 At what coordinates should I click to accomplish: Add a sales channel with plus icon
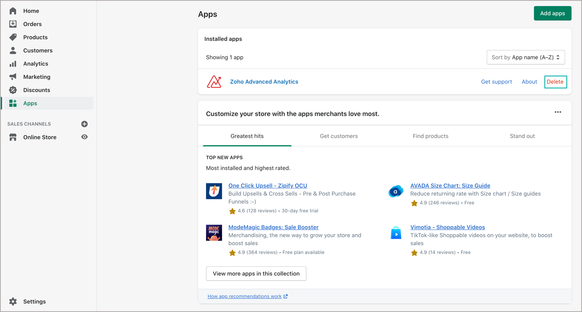[84, 124]
